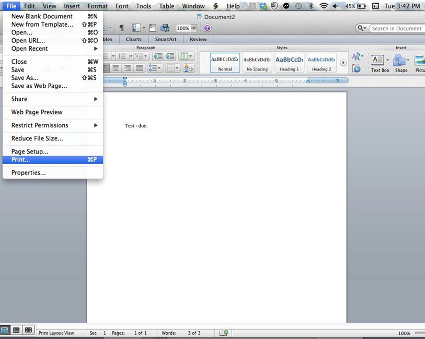Open the Tools menu in menu bar

point(143,6)
